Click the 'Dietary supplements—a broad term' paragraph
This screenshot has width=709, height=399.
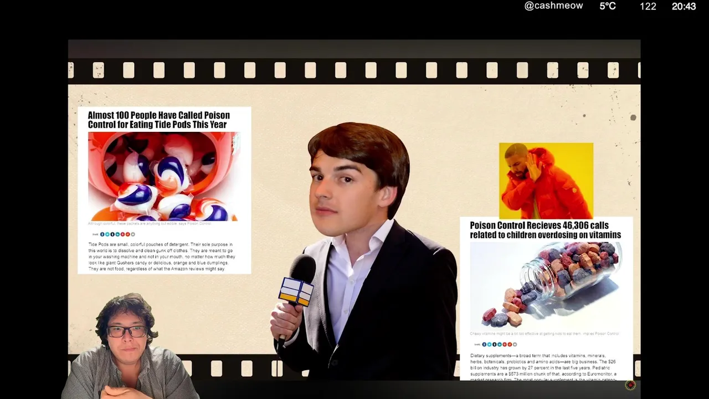pos(543,367)
